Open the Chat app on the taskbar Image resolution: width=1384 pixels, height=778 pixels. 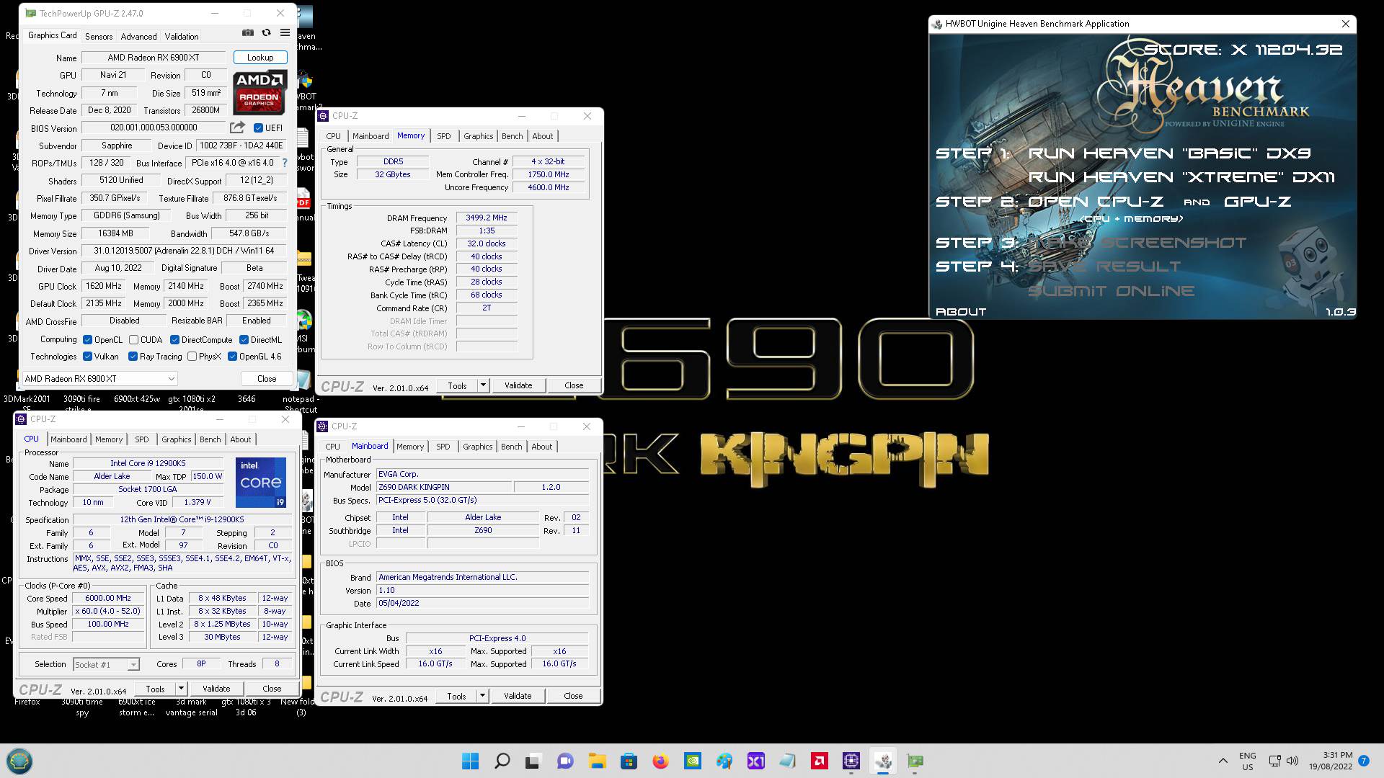coord(565,761)
